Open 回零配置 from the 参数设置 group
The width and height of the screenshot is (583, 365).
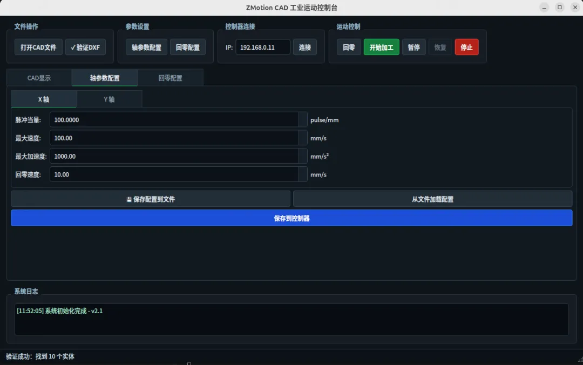(187, 48)
